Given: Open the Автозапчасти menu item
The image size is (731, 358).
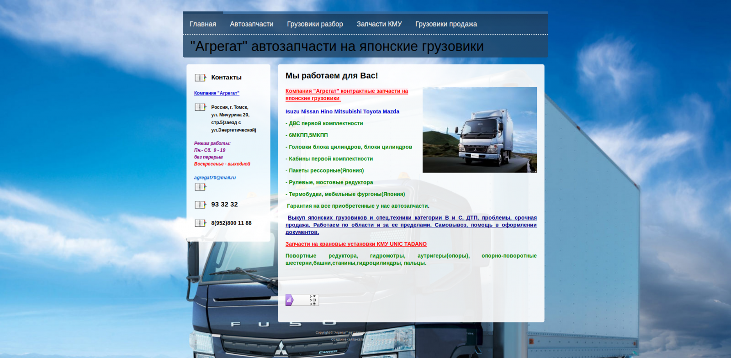Looking at the screenshot, I should click(x=252, y=24).
